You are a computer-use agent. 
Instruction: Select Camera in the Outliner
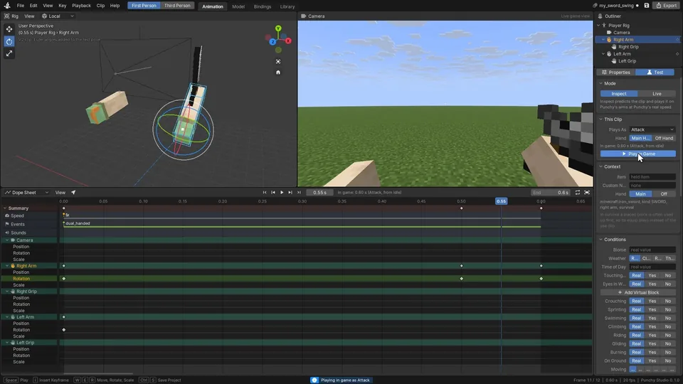[621, 33]
